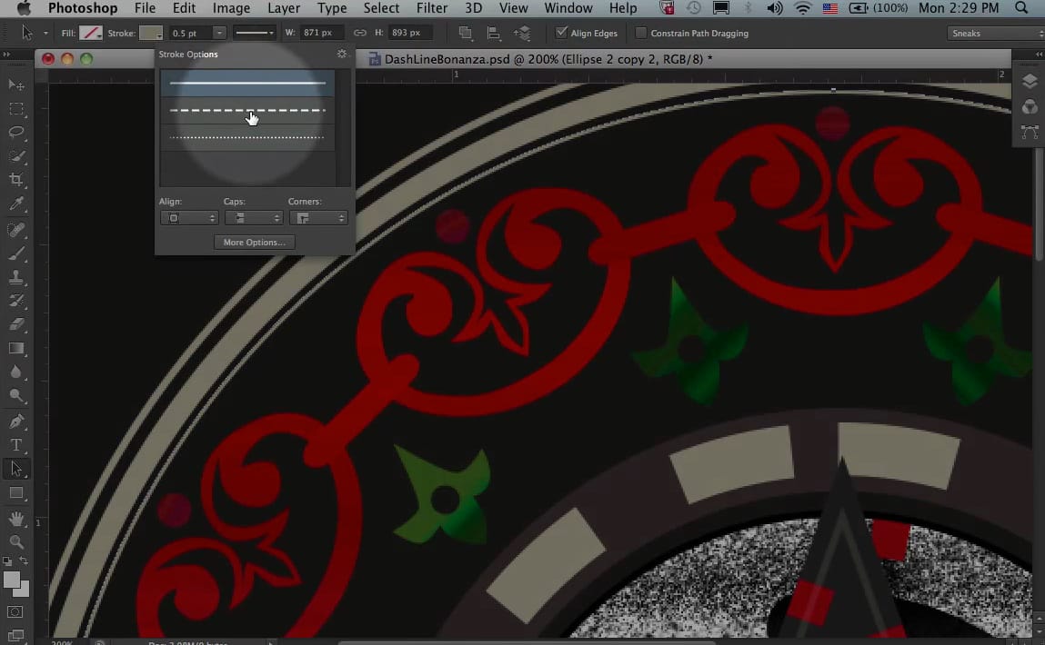
Task: Click the link width and height icon
Action: (360, 33)
